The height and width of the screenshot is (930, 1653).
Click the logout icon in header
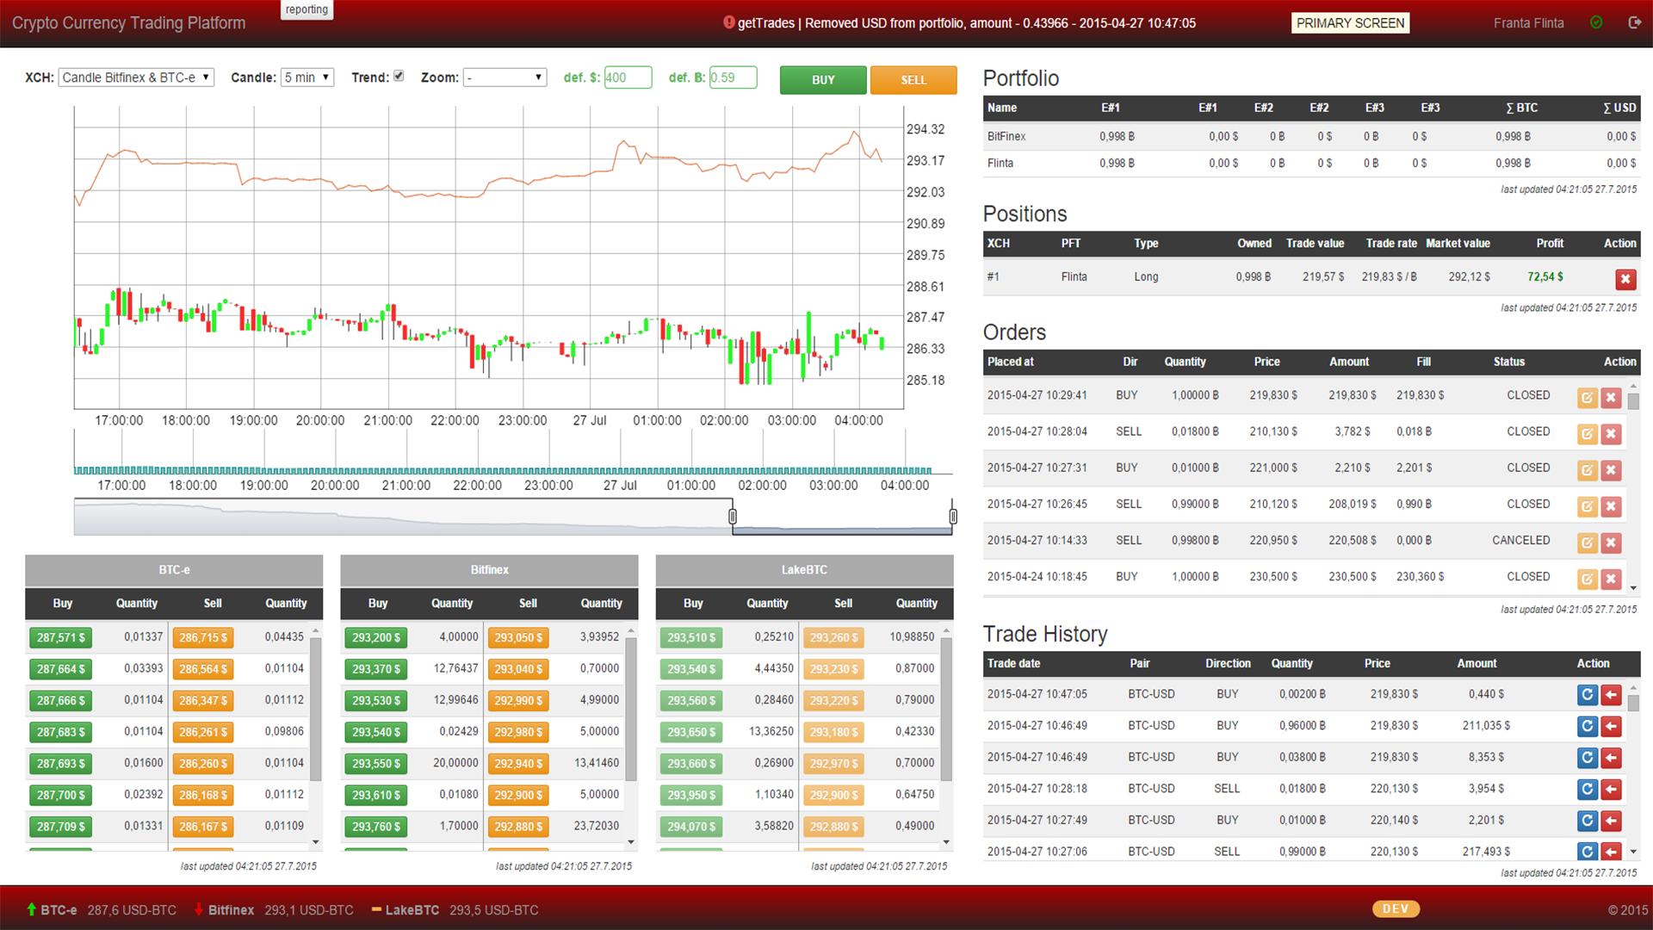pyautogui.click(x=1635, y=22)
